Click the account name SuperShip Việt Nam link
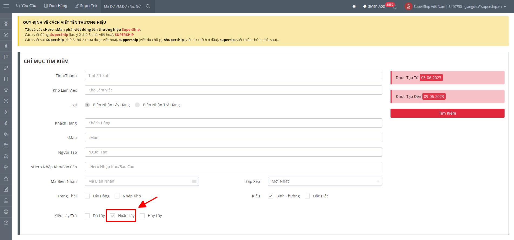Viewport: 514px width, 240px height. click(x=458, y=6)
